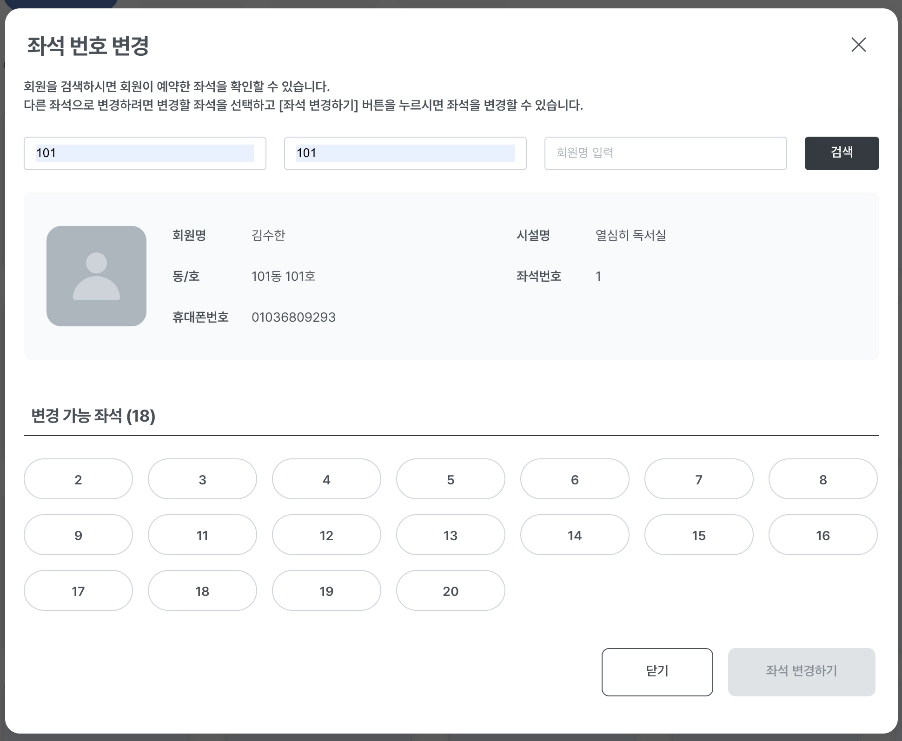Choose seat number 8
The width and height of the screenshot is (902, 741).
[822, 479]
